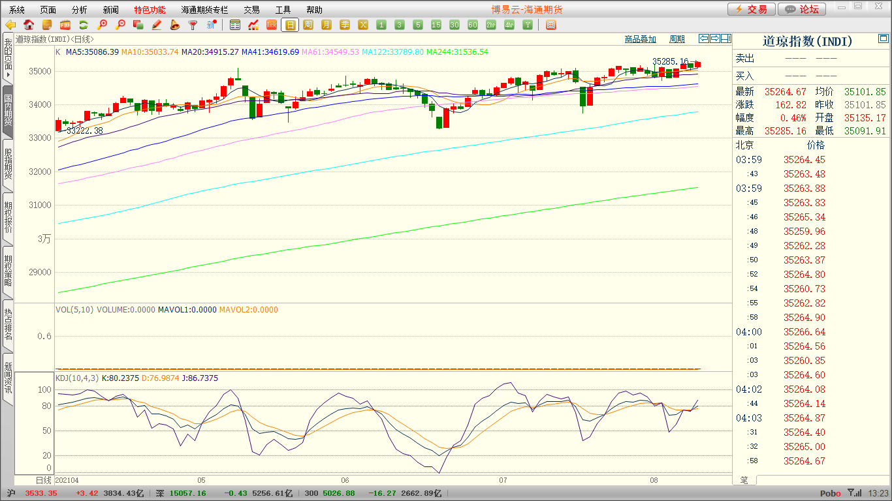The height and width of the screenshot is (501, 892).
Task: Click the red 交易 button at top right
Action: (x=752, y=9)
